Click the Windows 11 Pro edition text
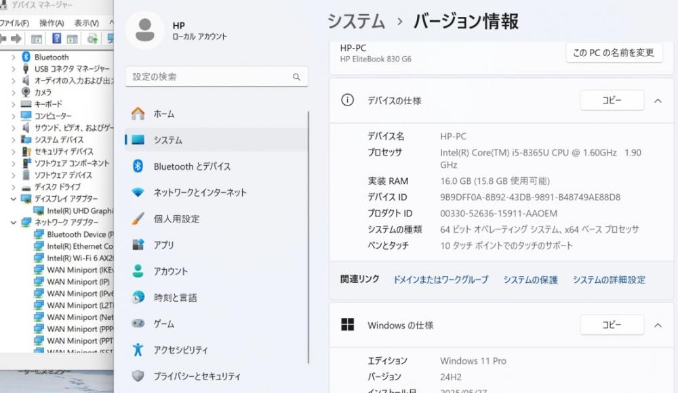 pos(473,361)
